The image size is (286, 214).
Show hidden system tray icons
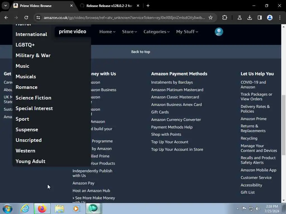pos(237,209)
